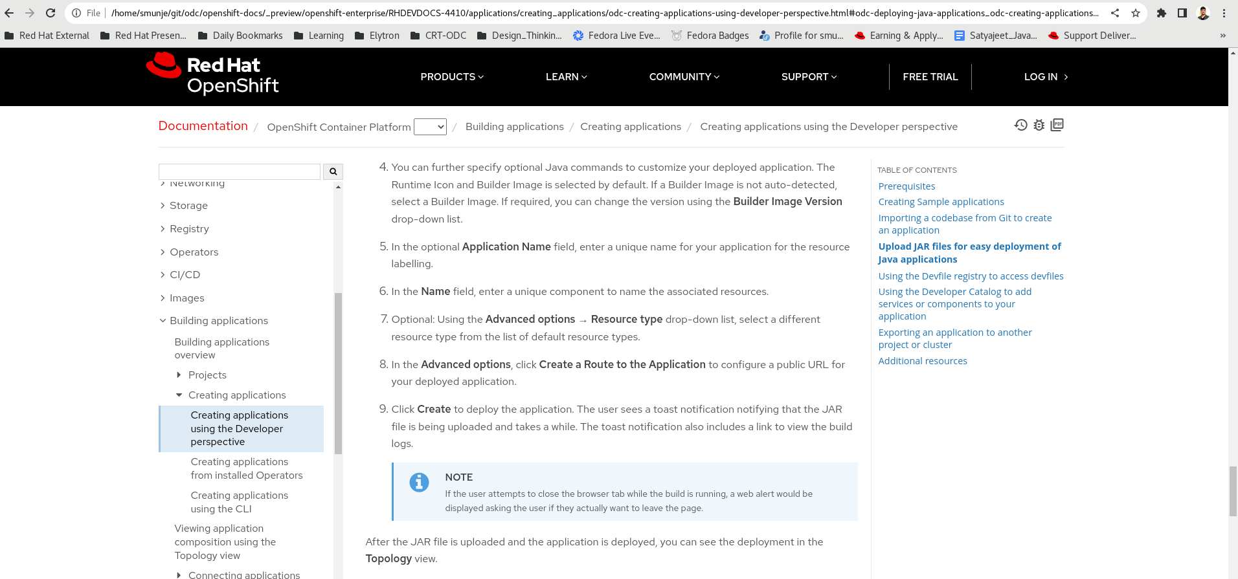Open Satyajeet_Java... document bookmark
1238x579 pixels.
996,36
